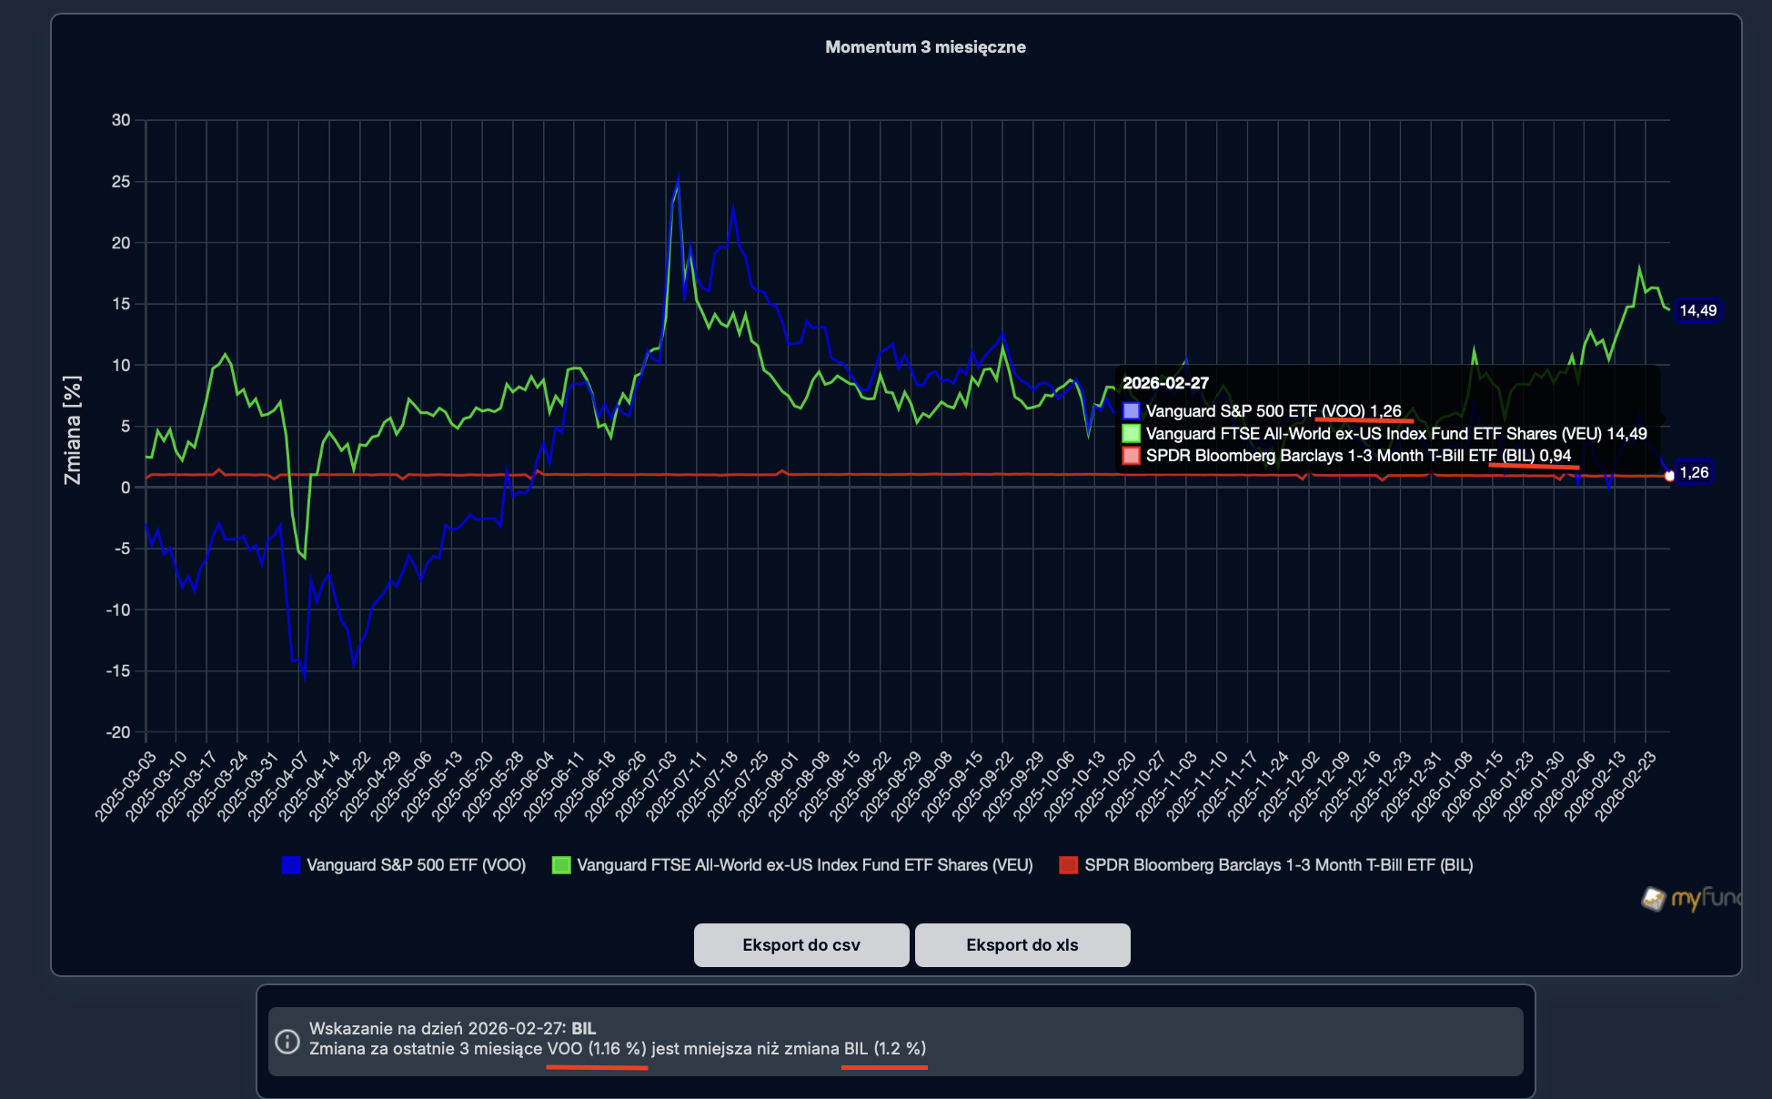Click the Eksport do csv button
The width and height of the screenshot is (1772, 1099).
[800, 945]
